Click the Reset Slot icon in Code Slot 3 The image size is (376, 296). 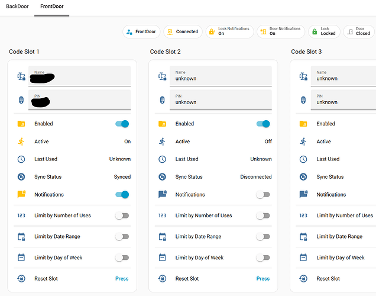303,279
